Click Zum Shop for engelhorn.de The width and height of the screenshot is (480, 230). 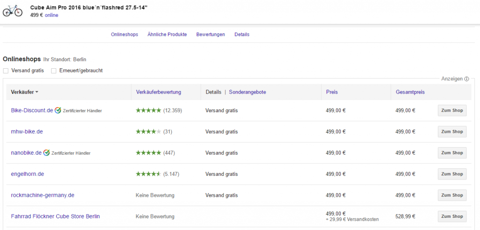tap(452, 174)
